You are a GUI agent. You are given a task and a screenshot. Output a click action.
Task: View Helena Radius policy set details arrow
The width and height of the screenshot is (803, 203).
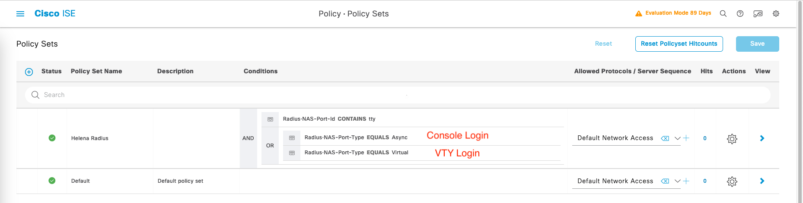pyautogui.click(x=762, y=138)
